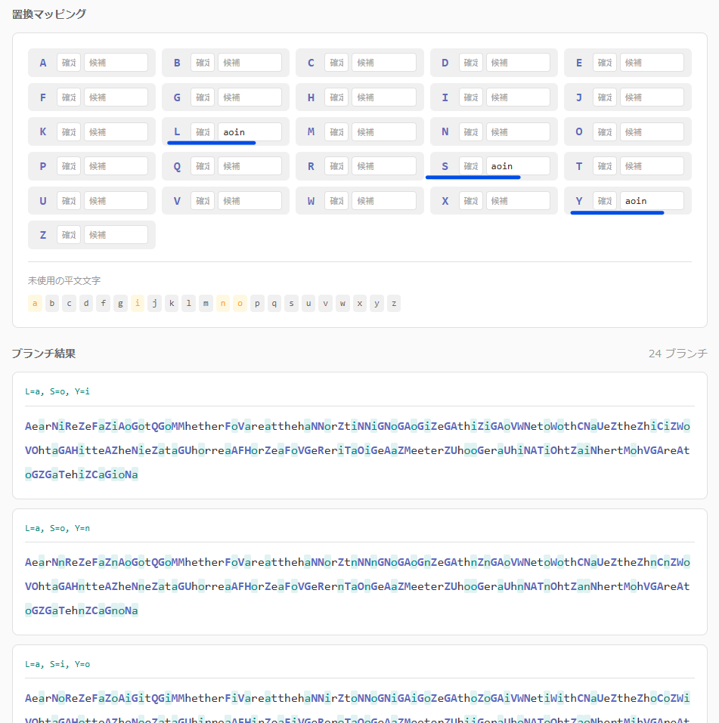
Task: Focus the 候補 field for letter L
Action: click(x=249, y=132)
